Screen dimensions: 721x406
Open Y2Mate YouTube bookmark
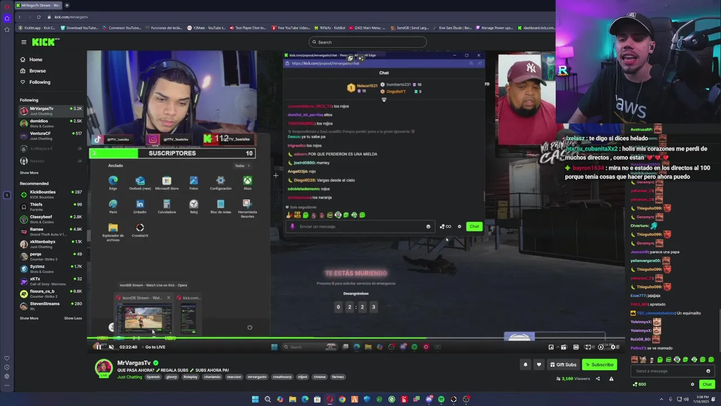(206, 28)
